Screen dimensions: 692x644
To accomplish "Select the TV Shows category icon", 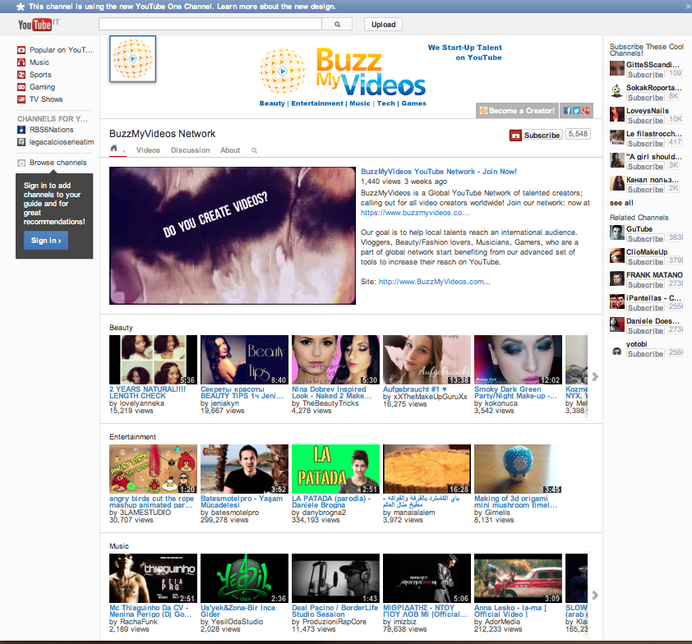I will click(21, 99).
